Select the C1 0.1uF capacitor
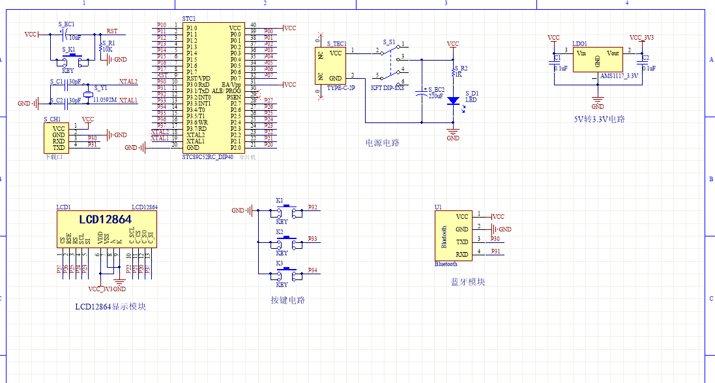Image resolution: width=715 pixels, height=383 pixels. [554, 64]
